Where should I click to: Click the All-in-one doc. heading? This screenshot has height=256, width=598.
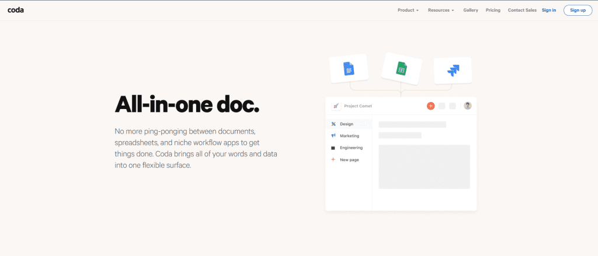tap(187, 104)
